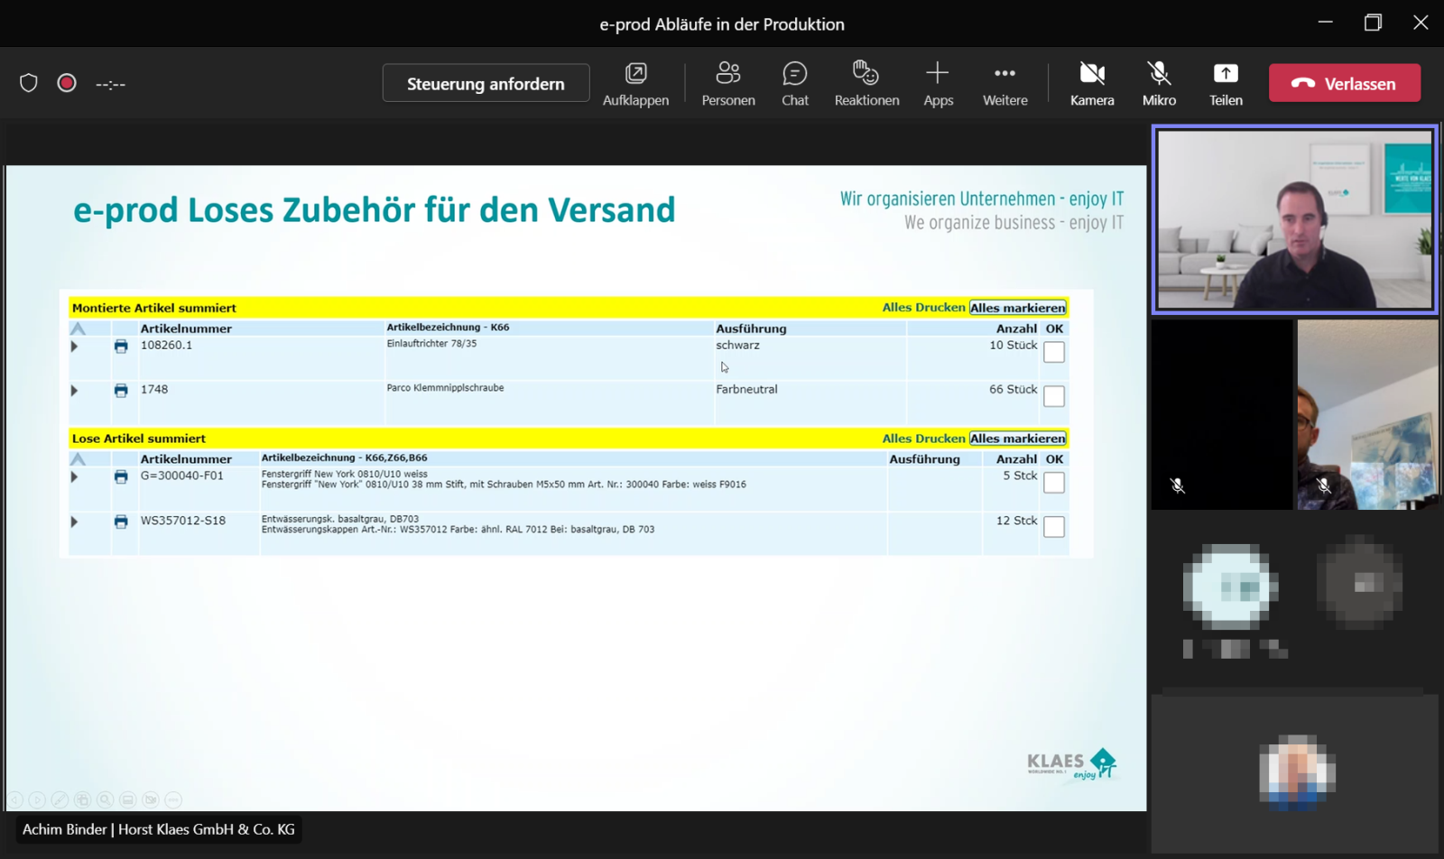
Task: Click the bottom participant photo avatar
Action: (x=1297, y=771)
